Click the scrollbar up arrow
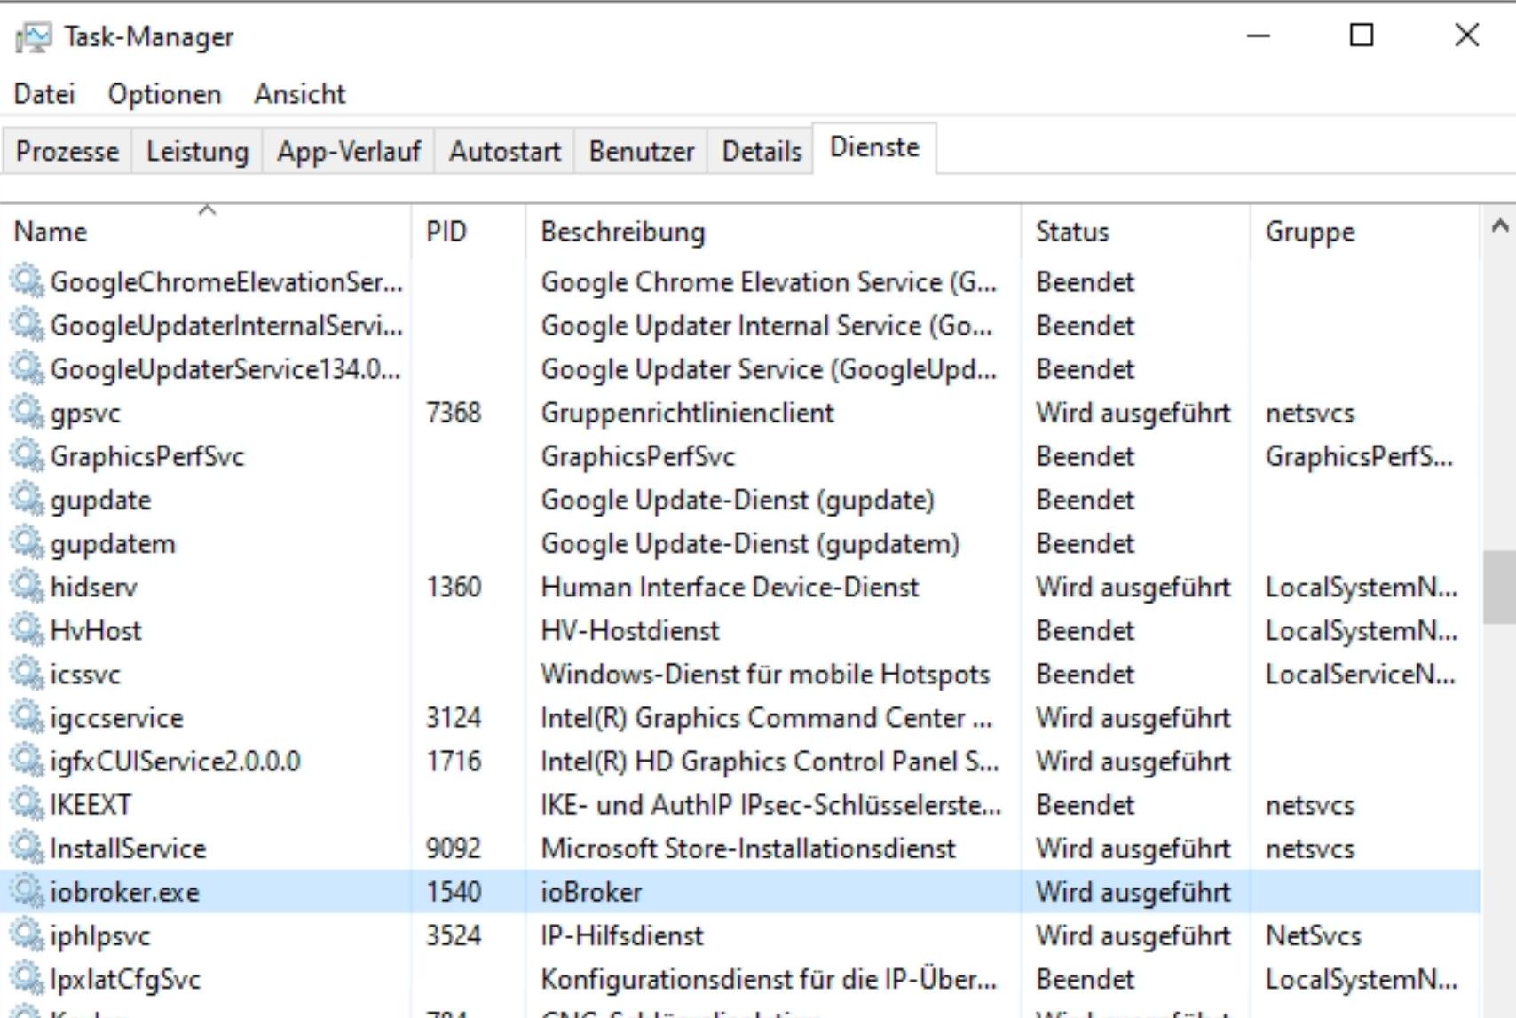The image size is (1516, 1018). pos(1499,226)
